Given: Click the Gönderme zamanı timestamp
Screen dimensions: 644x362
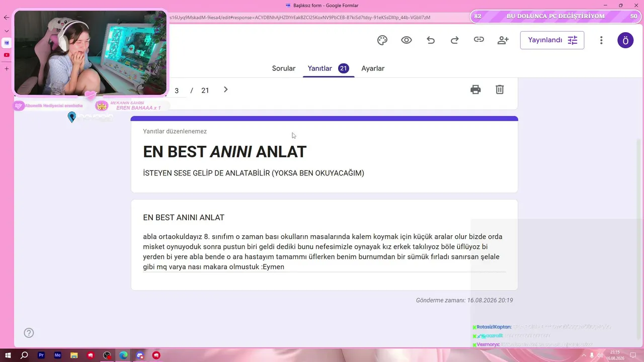Looking at the screenshot, I should (x=464, y=300).
